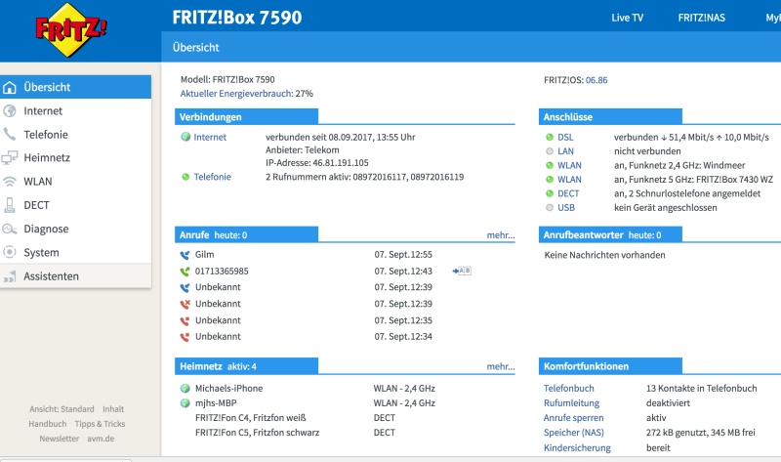Open the Telefonbuch link
Screen dimensions: 781x462
(x=568, y=388)
